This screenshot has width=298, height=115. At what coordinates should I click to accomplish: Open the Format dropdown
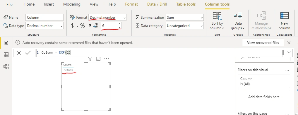coord(107,17)
